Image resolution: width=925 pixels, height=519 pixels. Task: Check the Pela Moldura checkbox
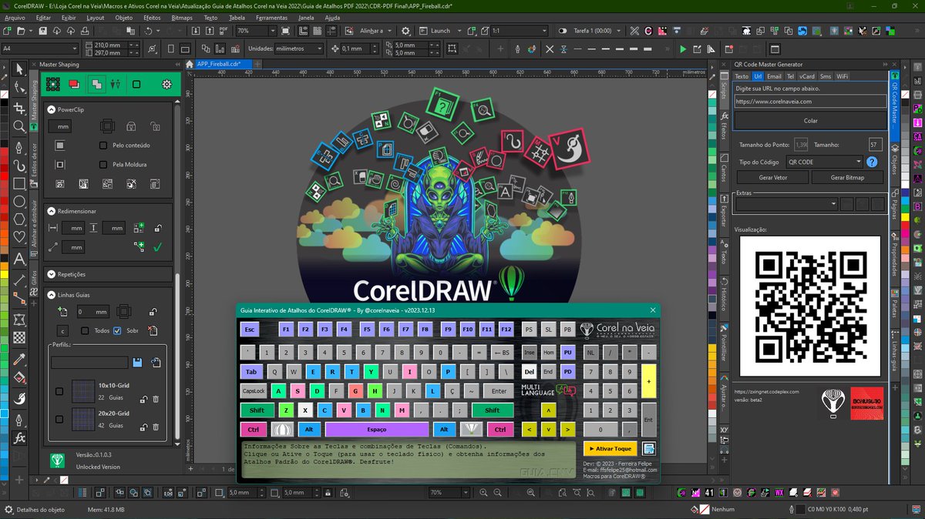click(x=103, y=164)
